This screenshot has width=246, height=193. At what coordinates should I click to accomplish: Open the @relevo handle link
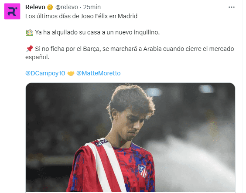67,7
